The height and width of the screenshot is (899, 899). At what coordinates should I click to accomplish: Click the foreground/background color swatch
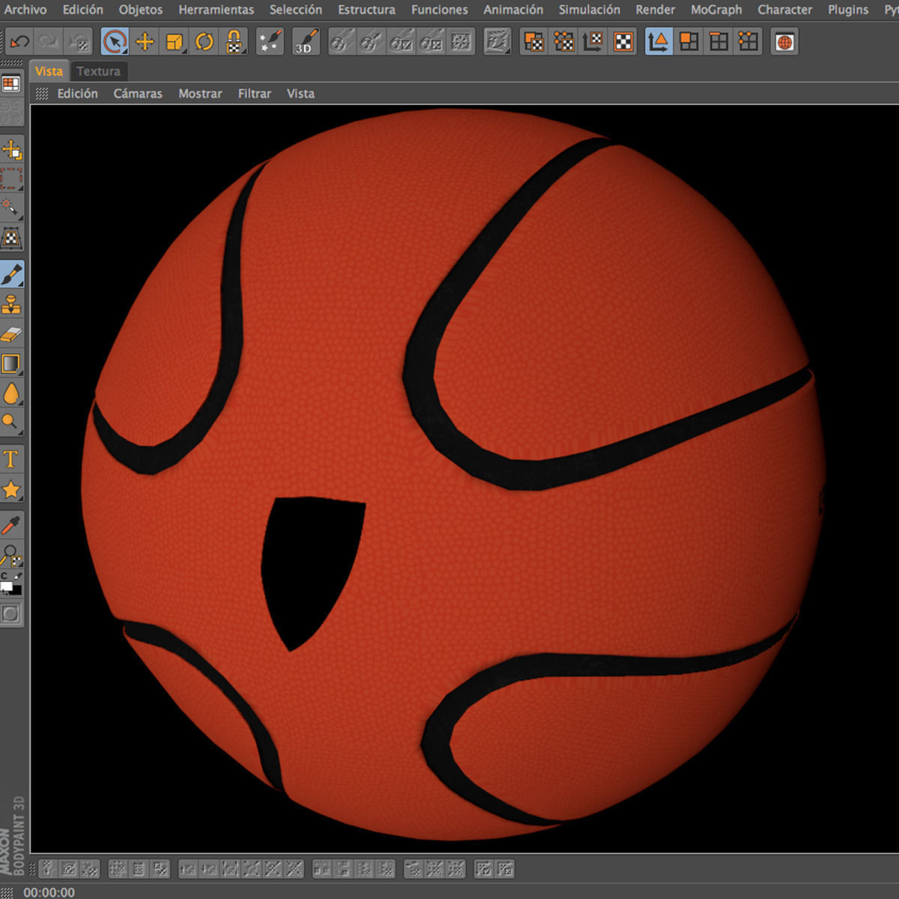pos(11,584)
